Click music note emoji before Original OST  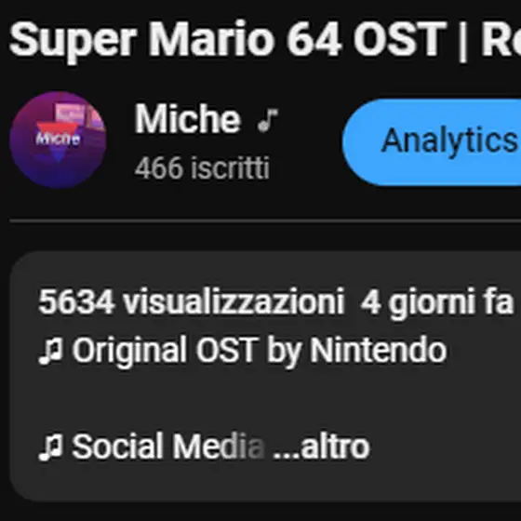(x=50, y=351)
